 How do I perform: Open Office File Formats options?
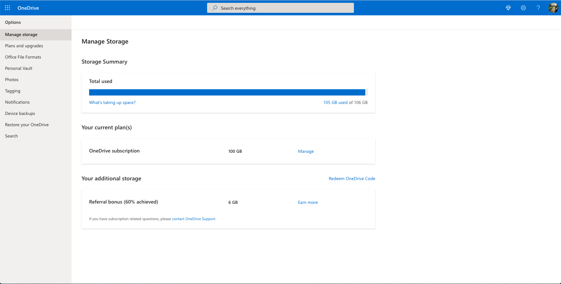36,57
